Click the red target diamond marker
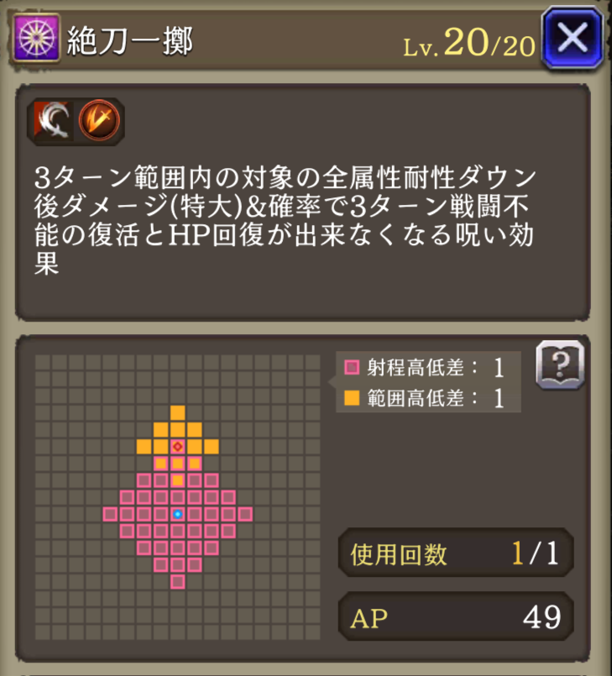 coord(178,447)
